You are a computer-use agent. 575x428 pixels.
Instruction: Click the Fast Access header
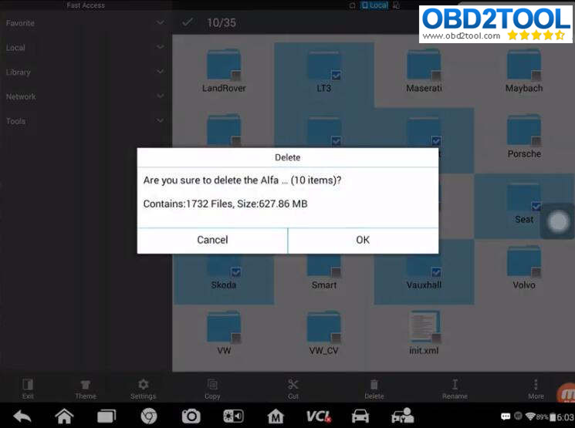pos(86,5)
